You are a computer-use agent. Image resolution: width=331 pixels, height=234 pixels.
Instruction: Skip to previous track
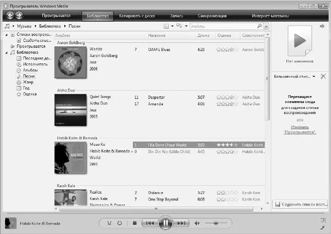coord(150,223)
